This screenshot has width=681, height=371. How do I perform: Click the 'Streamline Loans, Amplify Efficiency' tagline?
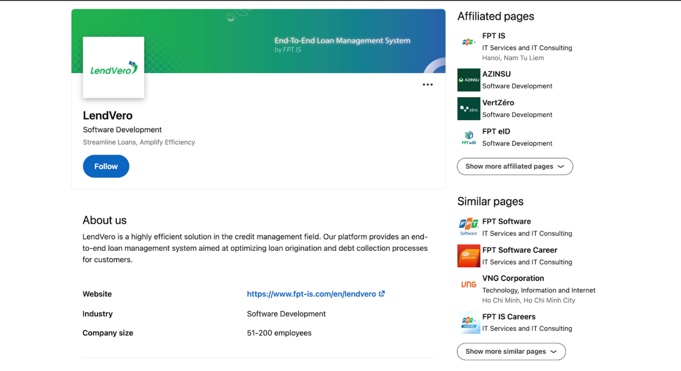click(x=139, y=142)
